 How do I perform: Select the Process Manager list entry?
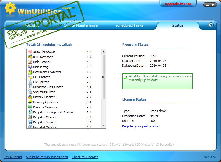45,107
